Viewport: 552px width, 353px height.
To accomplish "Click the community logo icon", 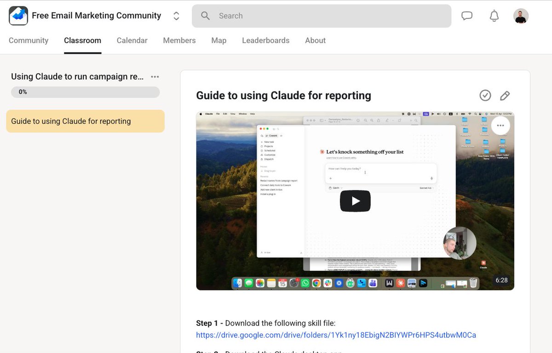I will click(x=18, y=16).
